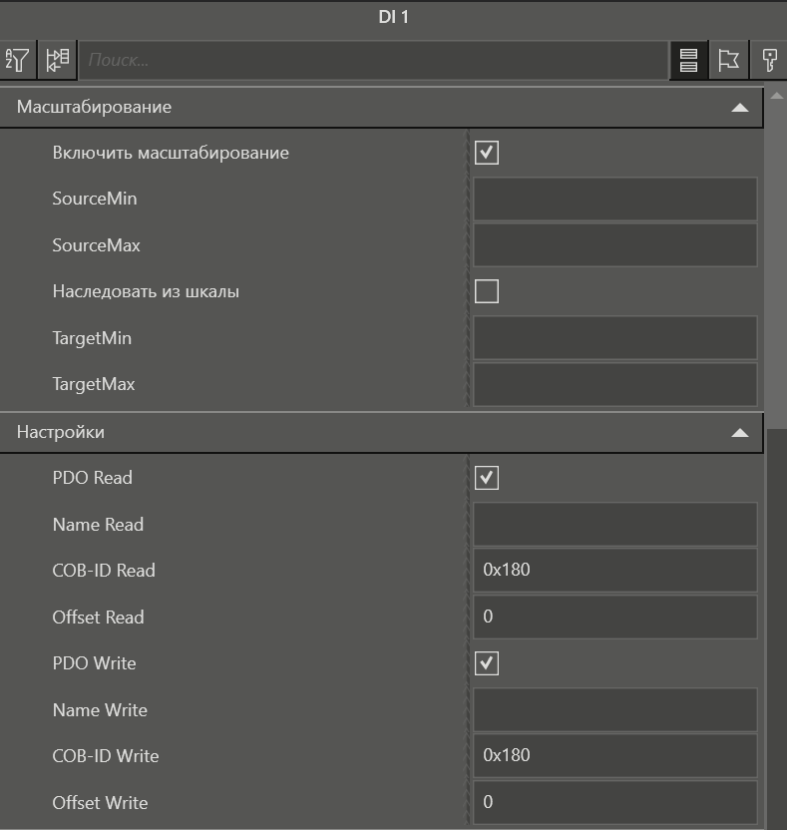787x830 pixels.
Task: Select the Name Read label
Action: coord(98,524)
